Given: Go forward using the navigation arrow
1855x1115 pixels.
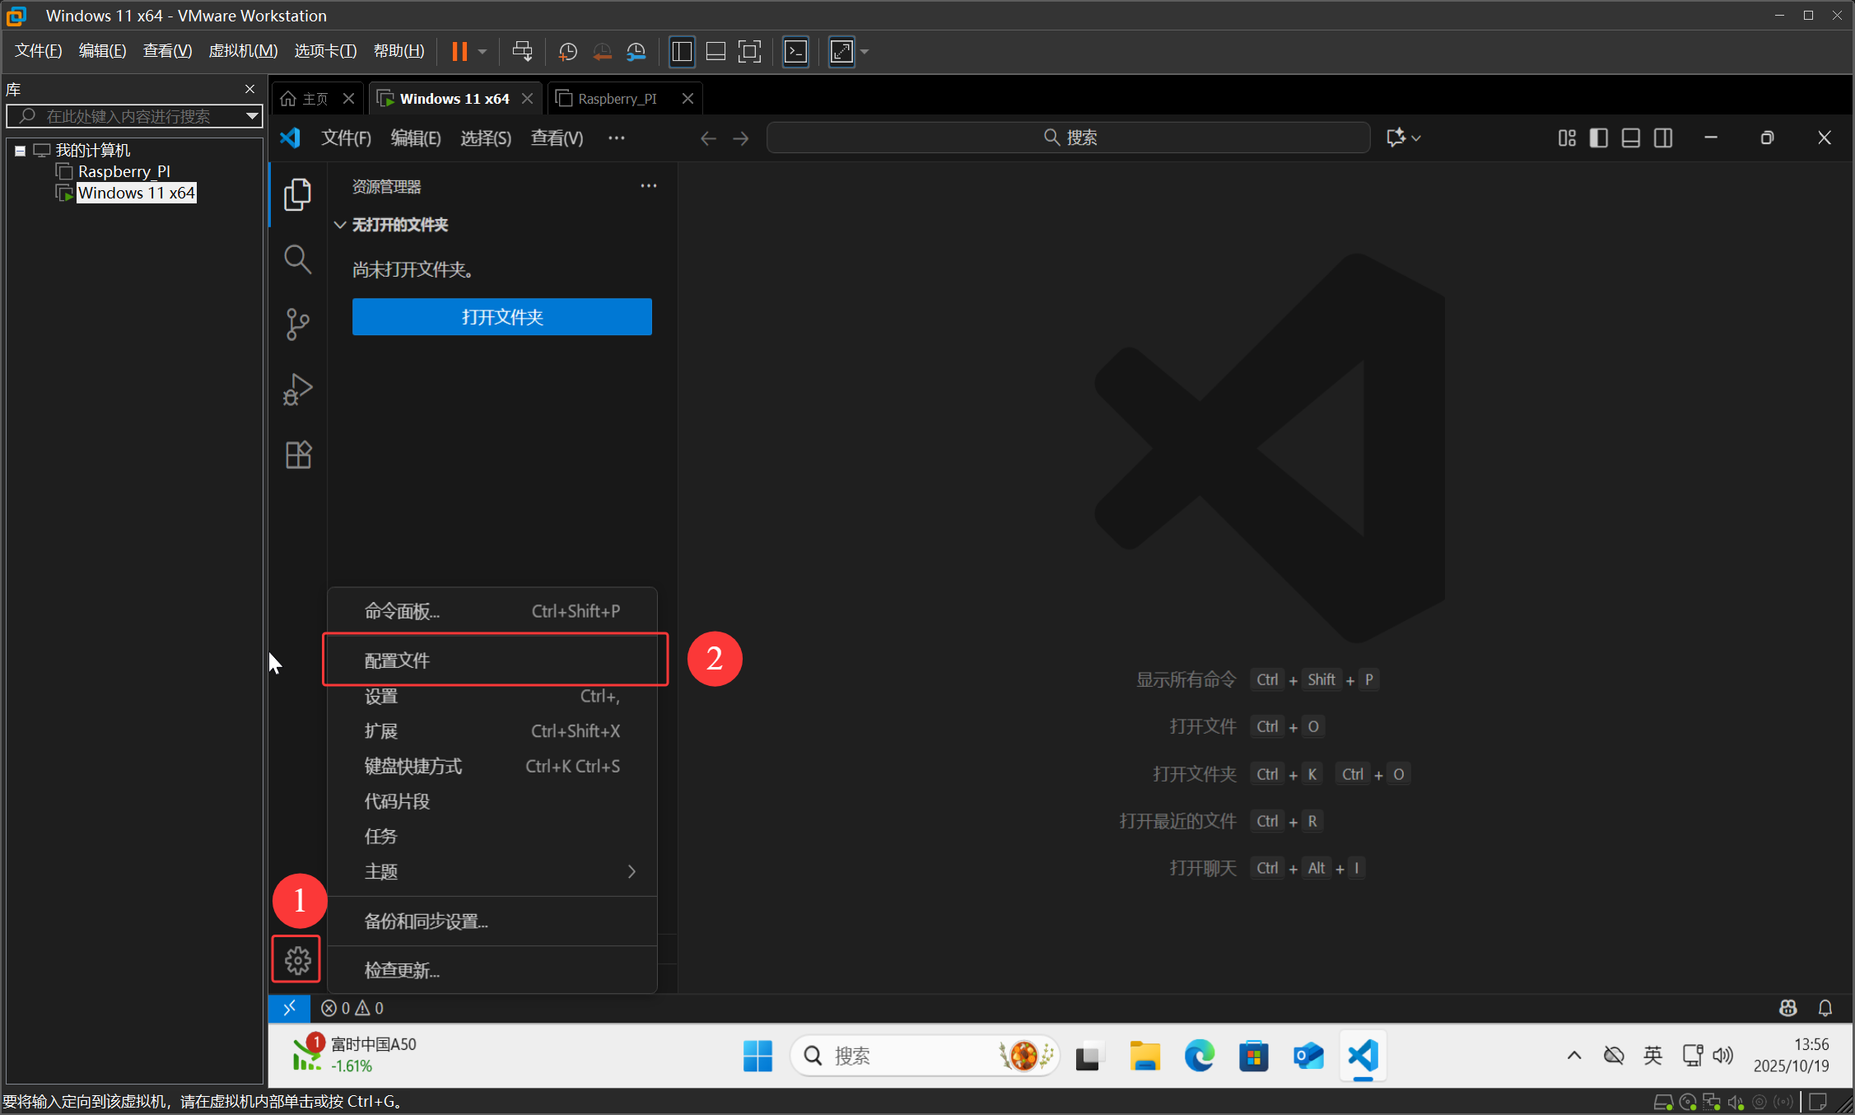Looking at the screenshot, I should [x=741, y=138].
